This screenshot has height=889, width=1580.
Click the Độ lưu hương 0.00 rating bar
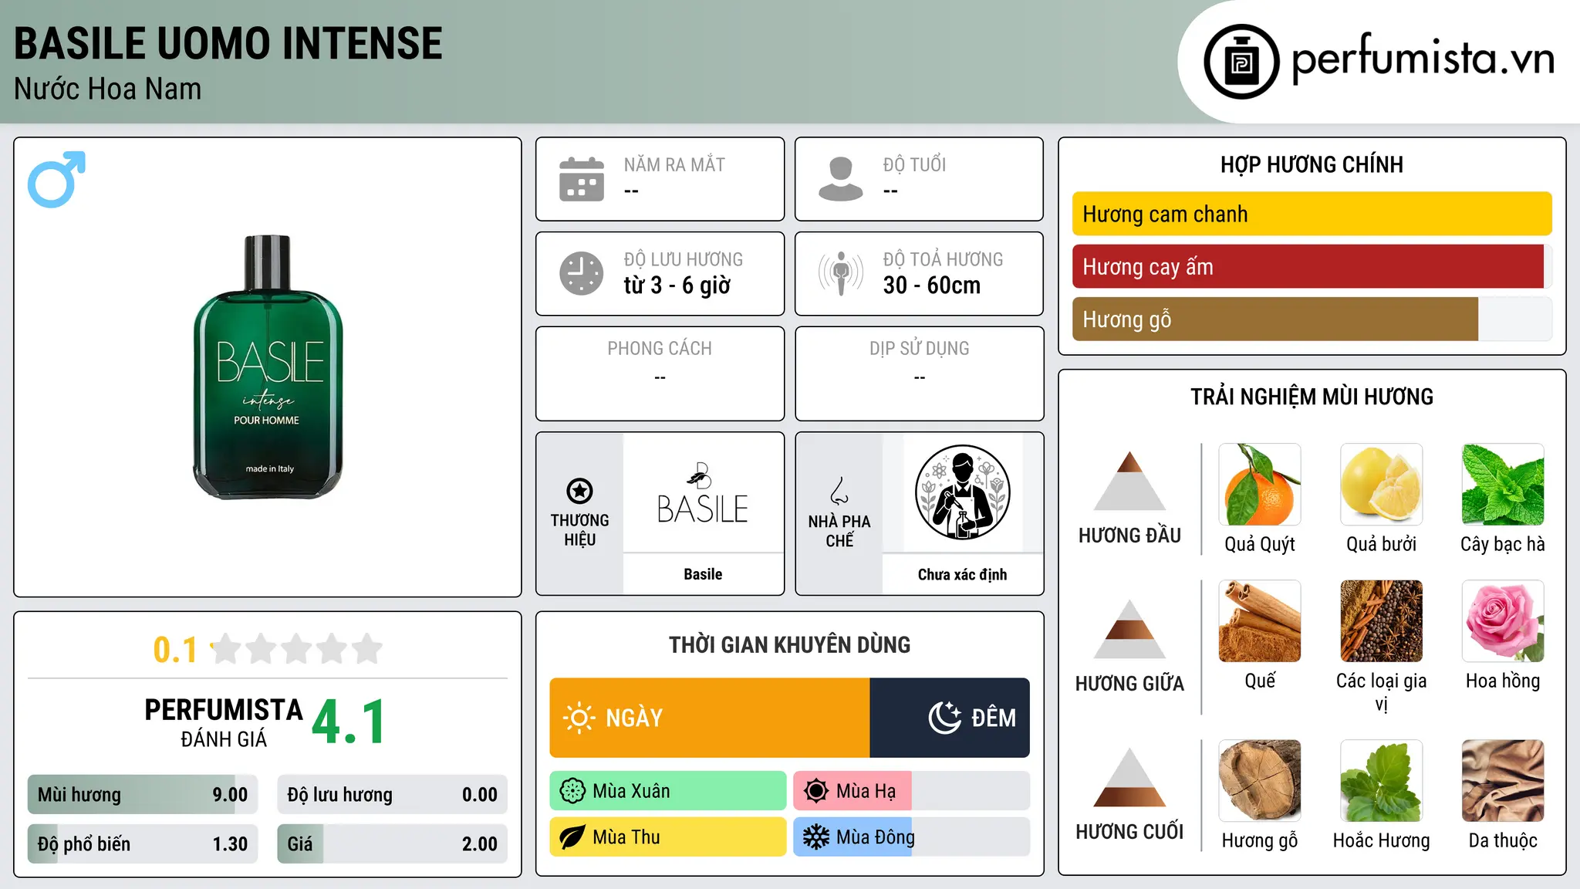(392, 795)
